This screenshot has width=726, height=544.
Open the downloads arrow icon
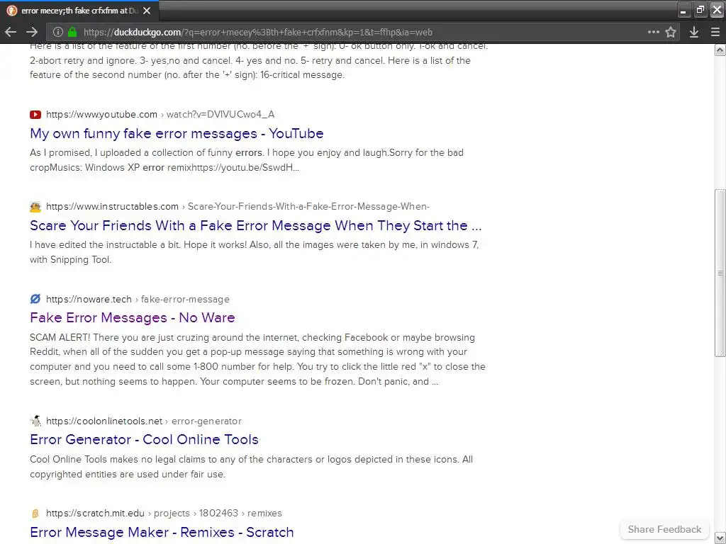[693, 32]
